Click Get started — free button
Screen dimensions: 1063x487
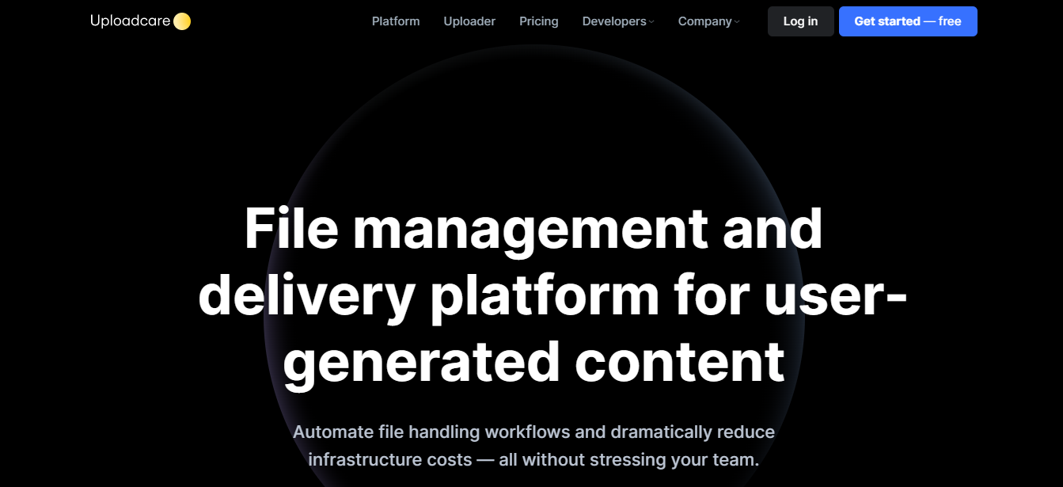click(908, 21)
